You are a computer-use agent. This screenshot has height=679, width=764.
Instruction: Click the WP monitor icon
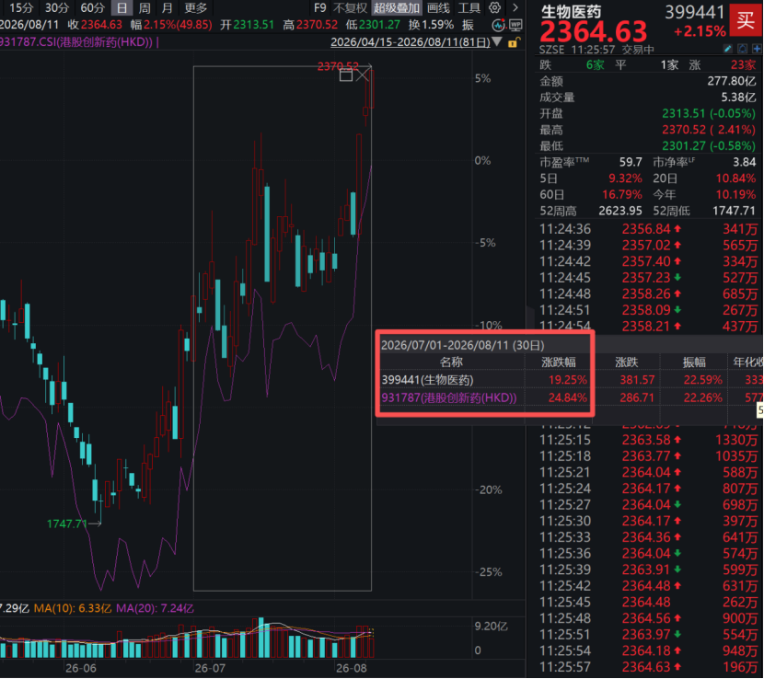point(515,25)
